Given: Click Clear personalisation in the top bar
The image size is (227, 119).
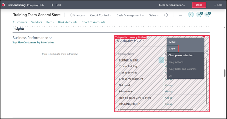Looking at the screenshot, I should [172, 5].
